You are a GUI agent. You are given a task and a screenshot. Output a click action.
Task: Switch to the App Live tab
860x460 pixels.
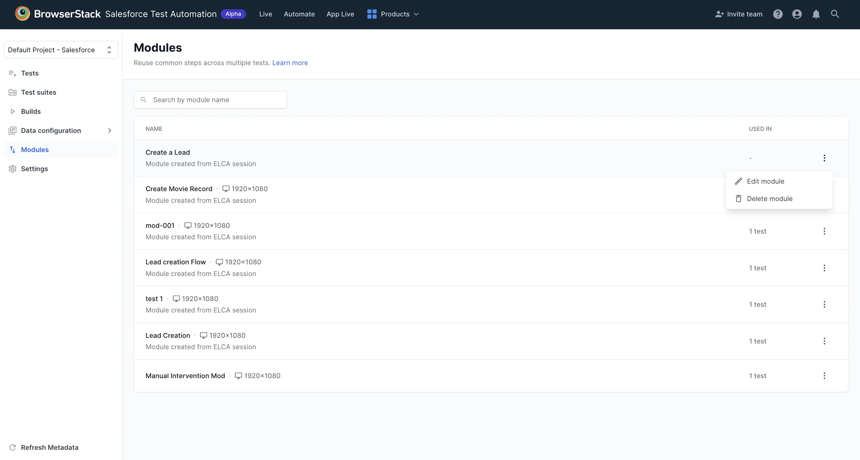tap(340, 14)
